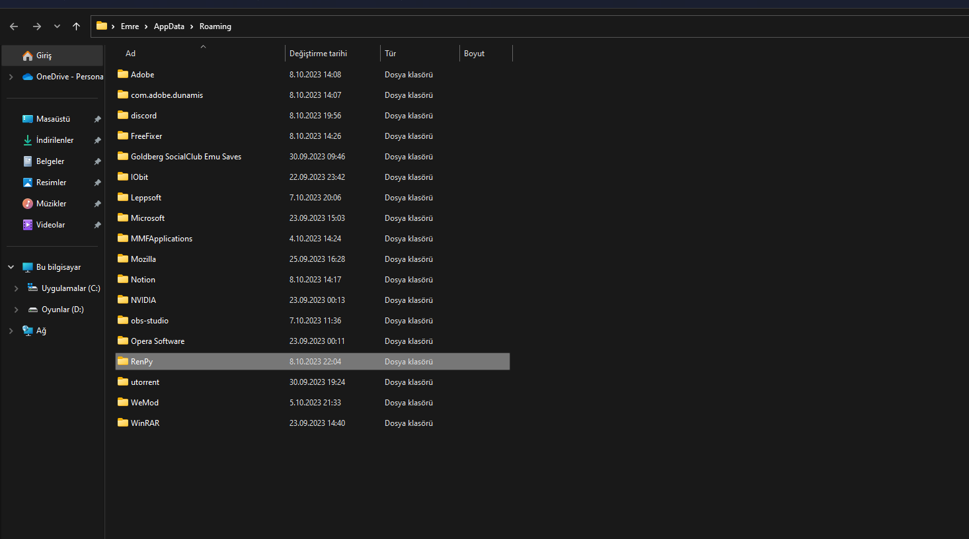This screenshot has width=969, height=539.
Task: Open the chevron after Emre in breadcrumb
Action: [146, 26]
